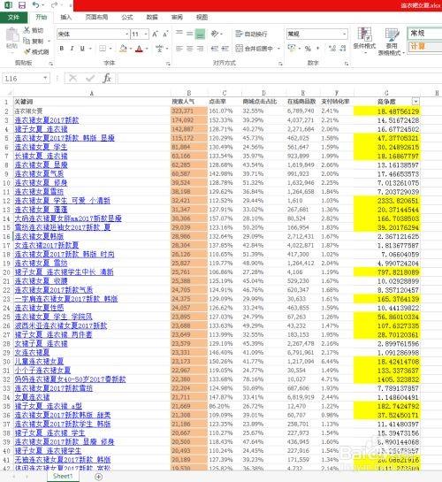Open the filter dropdown in column G header

pos(415,102)
